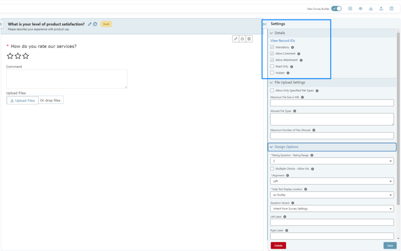Image resolution: width=401 pixels, height=251 pixels.
Task: Duplicate the question with the copy button
Action: [x=242, y=39]
